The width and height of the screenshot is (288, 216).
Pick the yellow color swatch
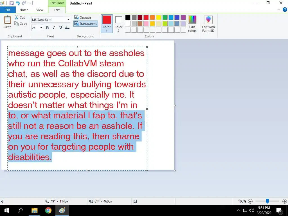tap(159, 17)
